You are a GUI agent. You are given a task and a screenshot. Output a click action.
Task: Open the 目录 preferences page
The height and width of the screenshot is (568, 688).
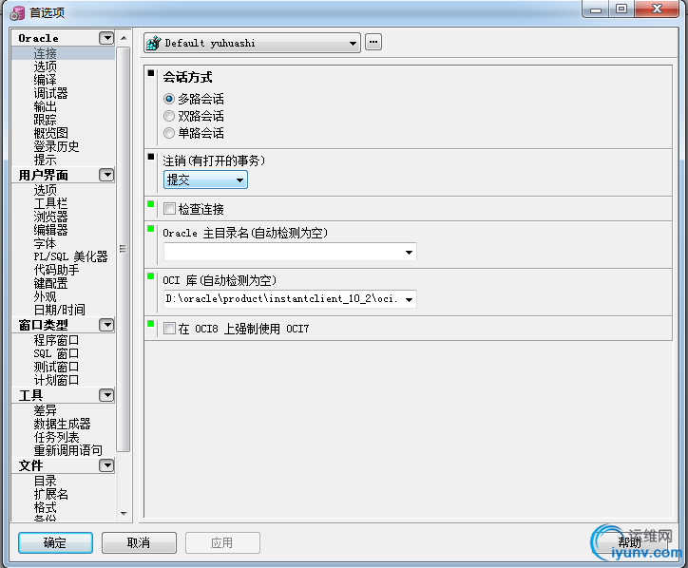(x=46, y=481)
